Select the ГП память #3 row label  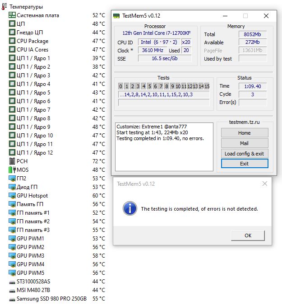click(x=33, y=230)
